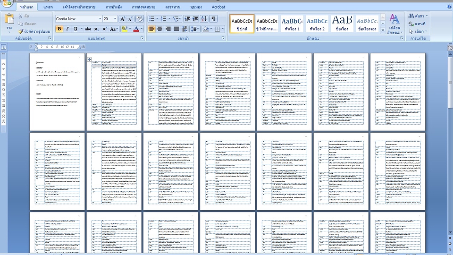
Task: Click the Sort A-Z icon
Action: pyautogui.click(x=204, y=19)
